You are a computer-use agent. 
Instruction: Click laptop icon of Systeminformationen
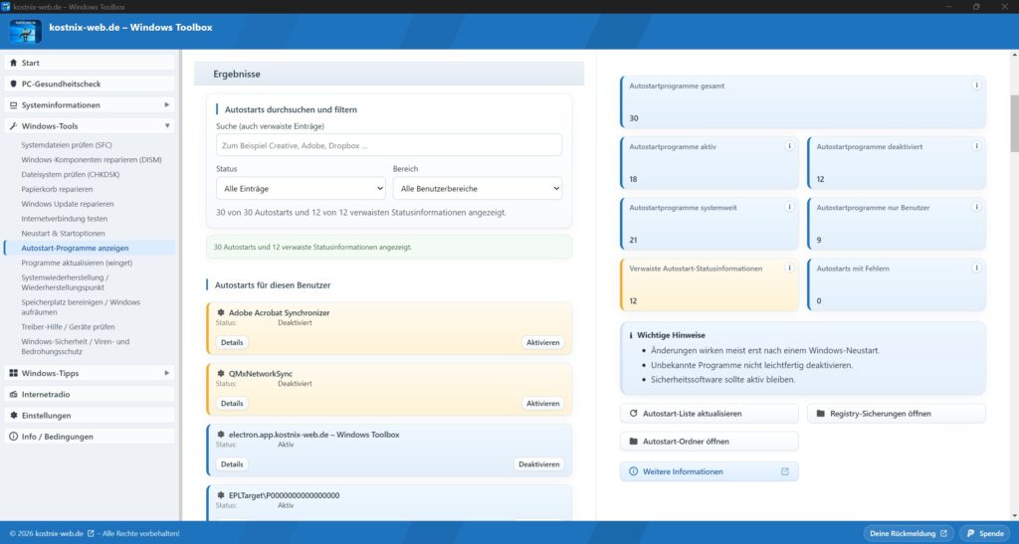[x=14, y=105]
